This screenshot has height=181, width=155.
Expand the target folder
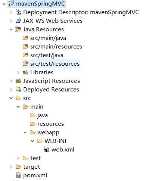pyautogui.click(x=11, y=167)
